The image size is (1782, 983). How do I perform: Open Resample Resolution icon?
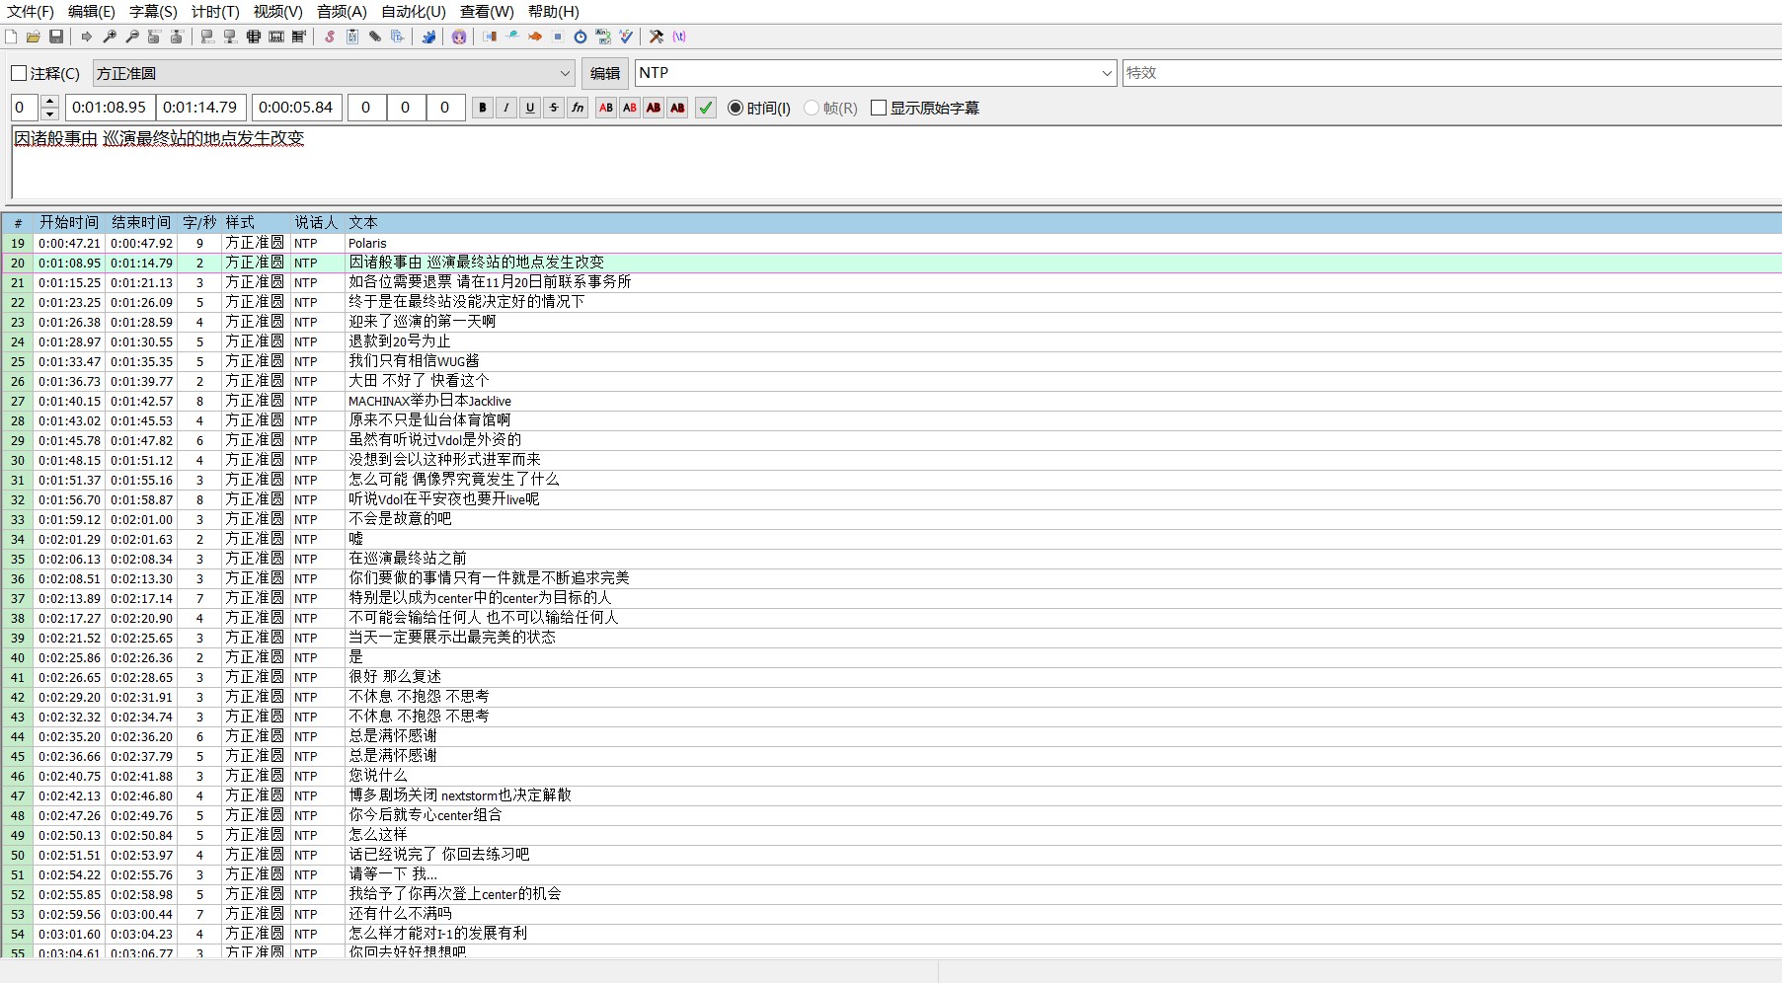click(x=558, y=37)
